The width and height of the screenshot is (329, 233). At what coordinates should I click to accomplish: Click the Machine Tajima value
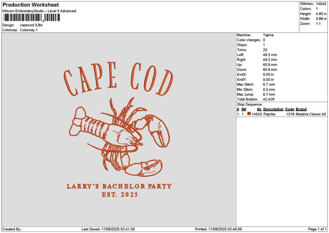coord(268,35)
